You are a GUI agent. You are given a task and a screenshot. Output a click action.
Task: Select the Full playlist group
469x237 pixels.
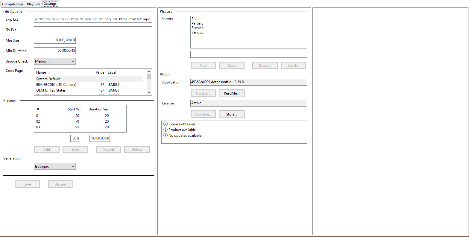click(x=194, y=19)
